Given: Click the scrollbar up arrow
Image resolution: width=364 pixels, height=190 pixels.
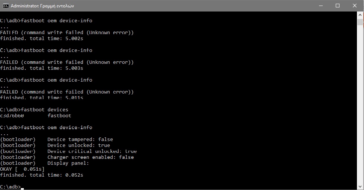Looking at the screenshot, I should click(360, 14).
